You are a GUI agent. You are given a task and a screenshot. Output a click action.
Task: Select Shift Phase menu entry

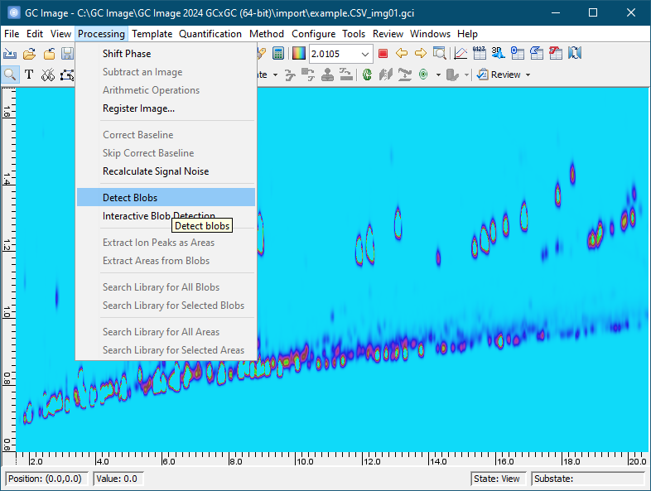pos(127,54)
